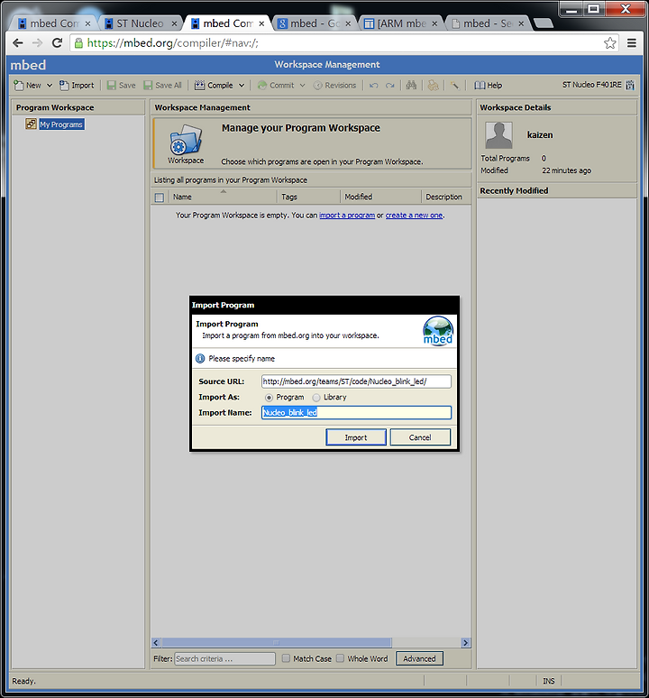Click the Undo arrow icon

pyautogui.click(x=374, y=85)
